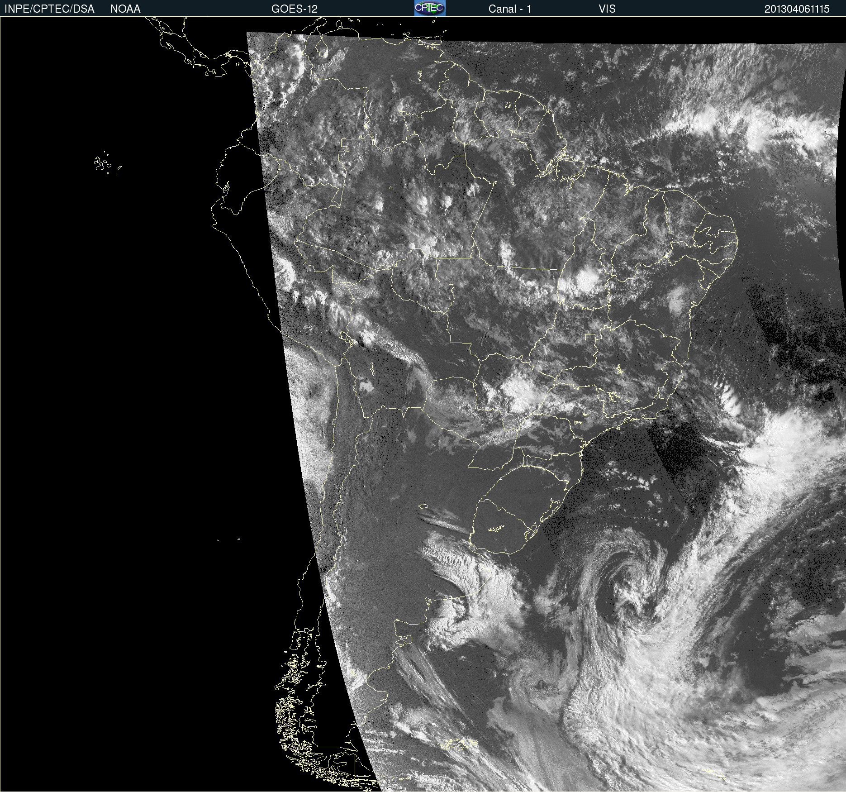Image resolution: width=846 pixels, height=792 pixels.
Task: Click the GOES-12 satellite name
Action: pos(295,9)
